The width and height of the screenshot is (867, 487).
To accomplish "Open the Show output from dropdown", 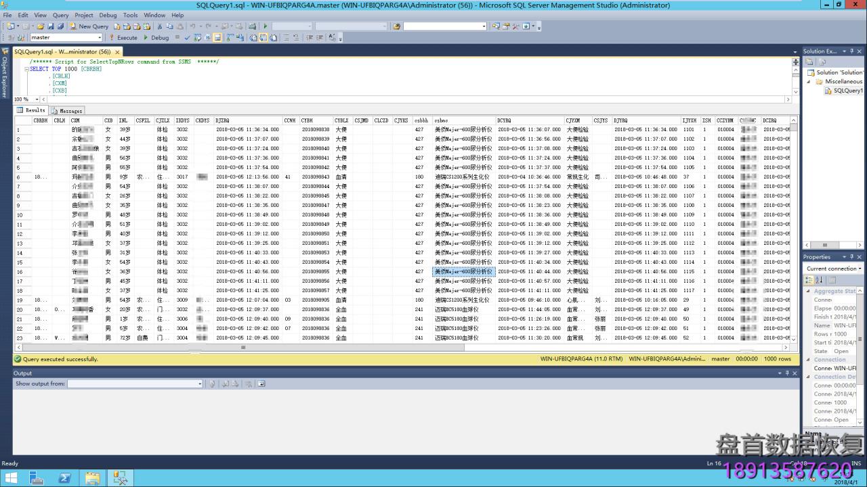I will (x=200, y=384).
